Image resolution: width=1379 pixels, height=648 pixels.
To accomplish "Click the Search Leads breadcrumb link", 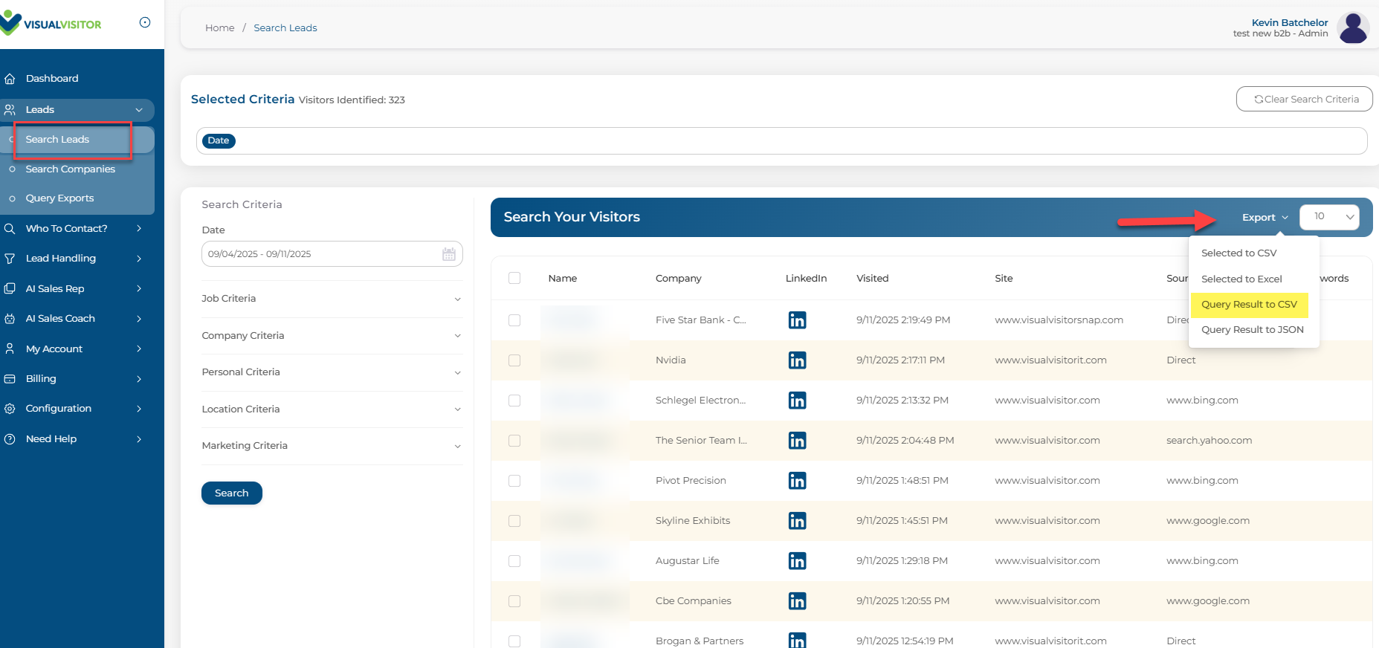I will [285, 28].
